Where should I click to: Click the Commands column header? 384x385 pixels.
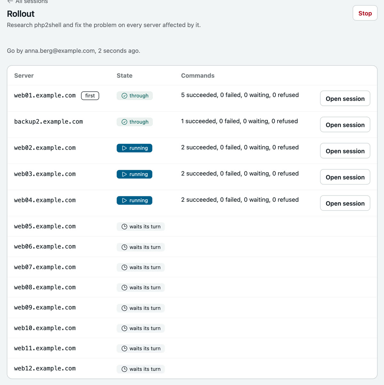[x=198, y=76]
